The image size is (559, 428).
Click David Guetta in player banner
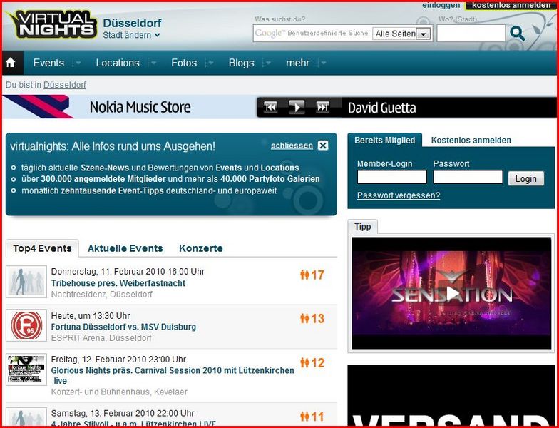381,108
